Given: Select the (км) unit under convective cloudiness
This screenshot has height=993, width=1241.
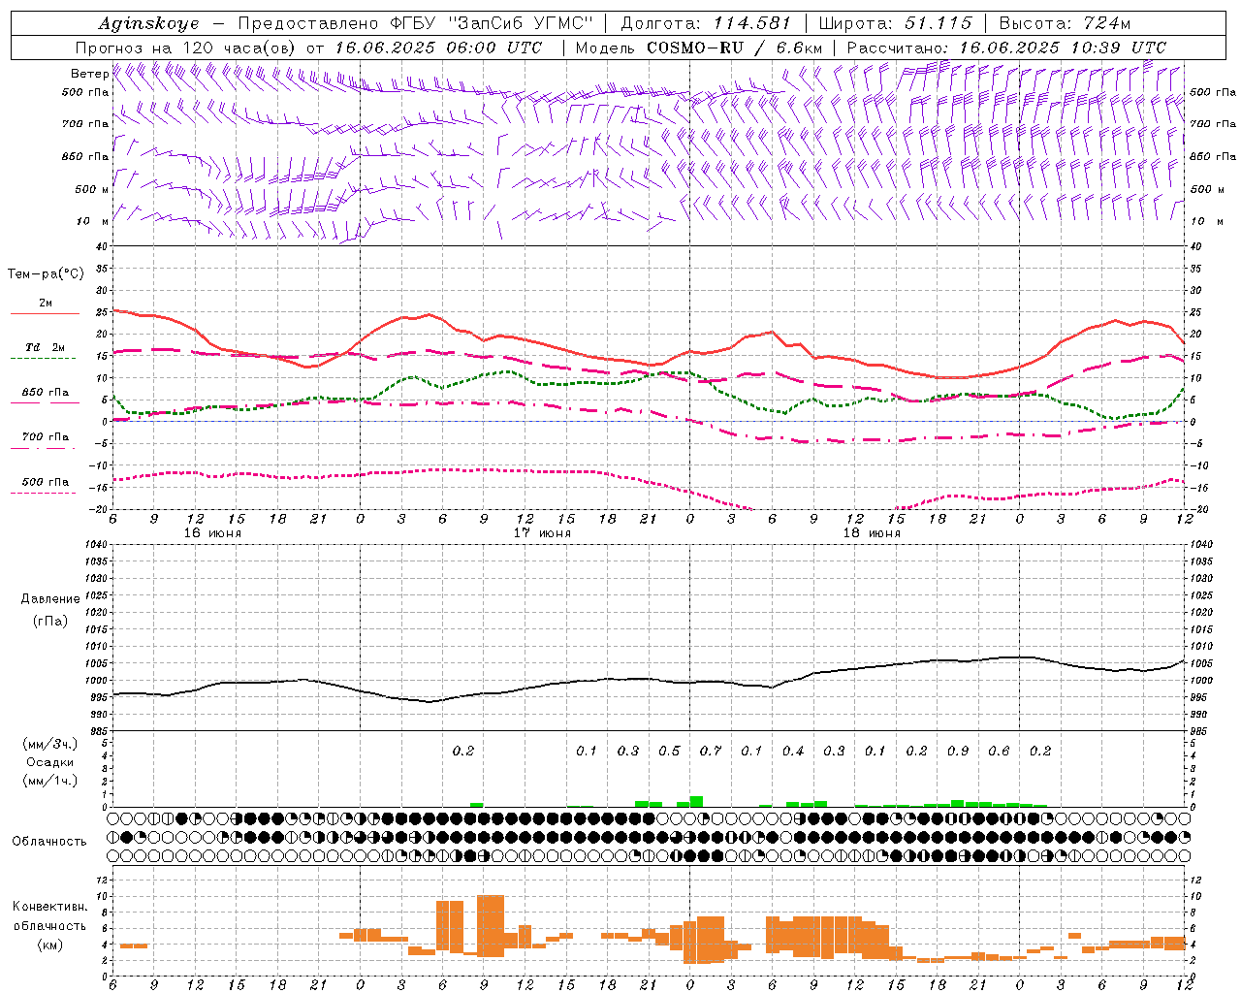Looking at the screenshot, I should click(49, 945).
